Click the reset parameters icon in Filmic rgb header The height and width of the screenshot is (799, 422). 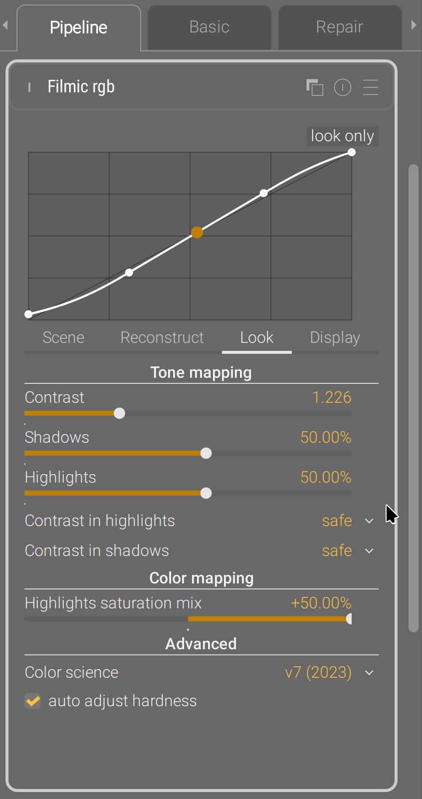(x=343, y=87)
